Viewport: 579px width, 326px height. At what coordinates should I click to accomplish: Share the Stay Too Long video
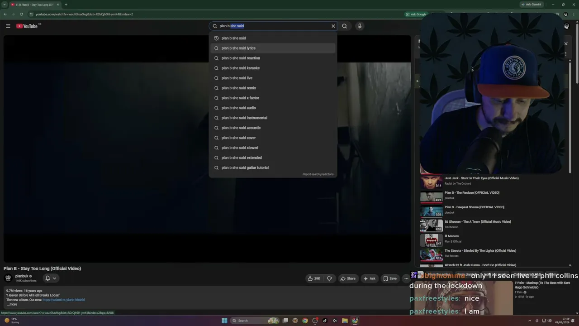pyautogui.click(x=348, y=278)
